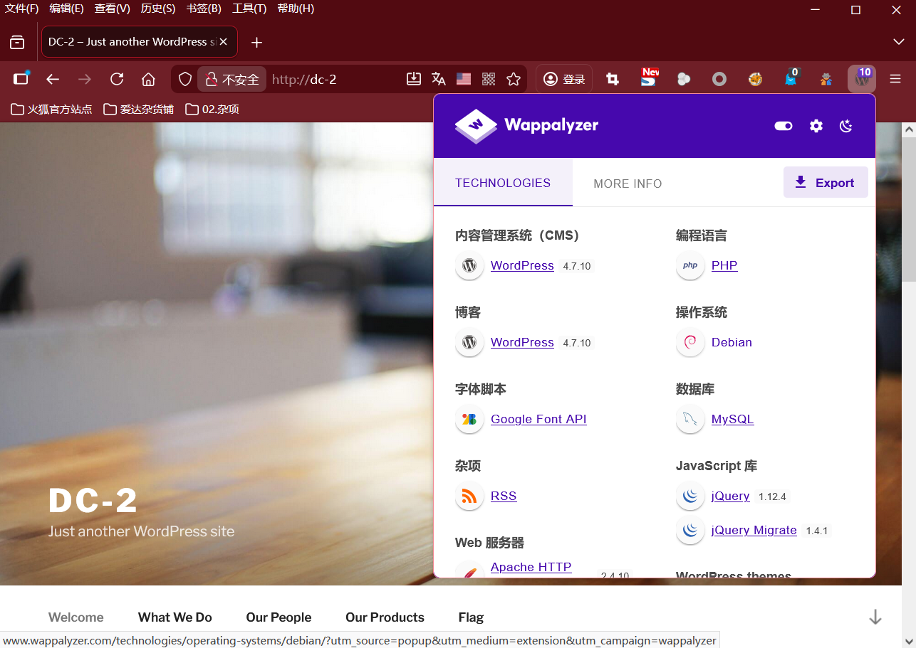Viewport: 916px width, 648px height.
Task: Open the Debian technology link
Action: [732, 342]
